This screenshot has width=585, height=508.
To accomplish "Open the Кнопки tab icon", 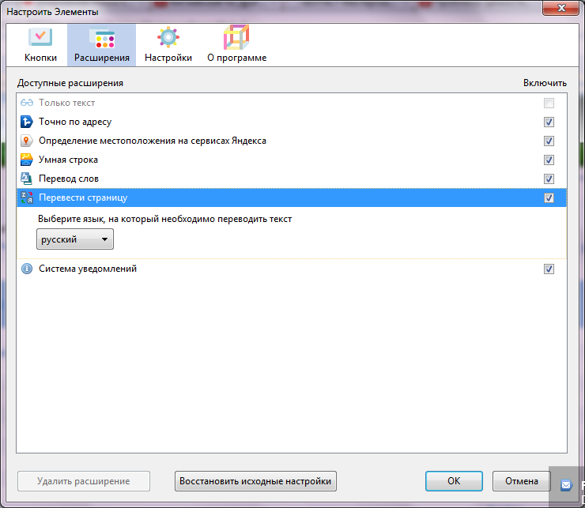I will pos(40,37).
